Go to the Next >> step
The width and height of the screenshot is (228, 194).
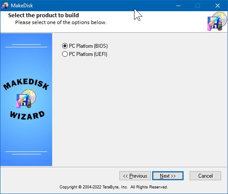click(x=168, y=176)
